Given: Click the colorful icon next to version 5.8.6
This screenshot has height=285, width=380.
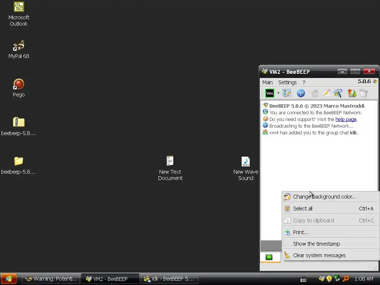Looking at the screenshot, I should click(375, 81).
